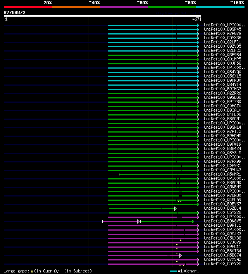Image resolution: width=248 pixels, height=274 pixels.
Task: Click the 467 end position label
Action: tap(196, 19)
